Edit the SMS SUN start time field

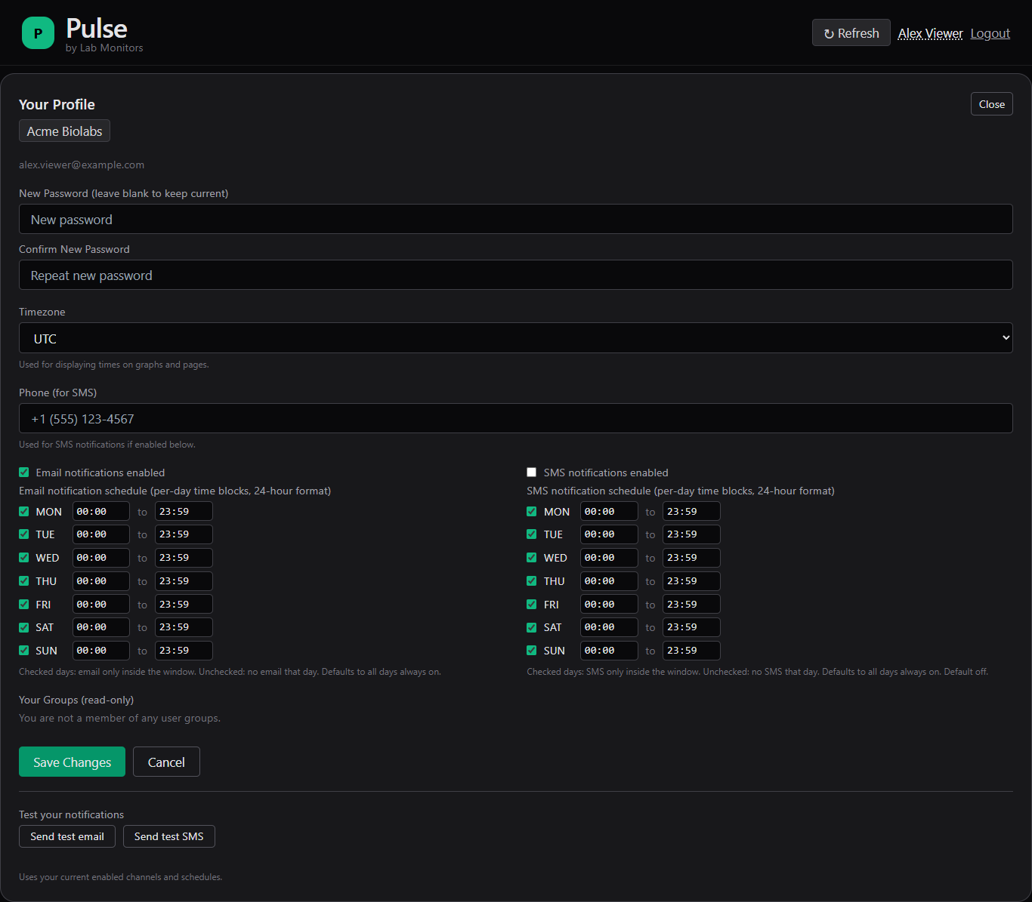[609, 651]
